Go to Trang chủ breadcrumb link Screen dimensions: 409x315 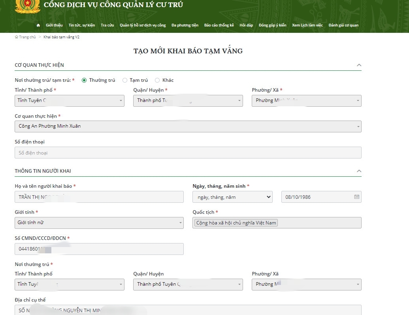coord(27,37)
